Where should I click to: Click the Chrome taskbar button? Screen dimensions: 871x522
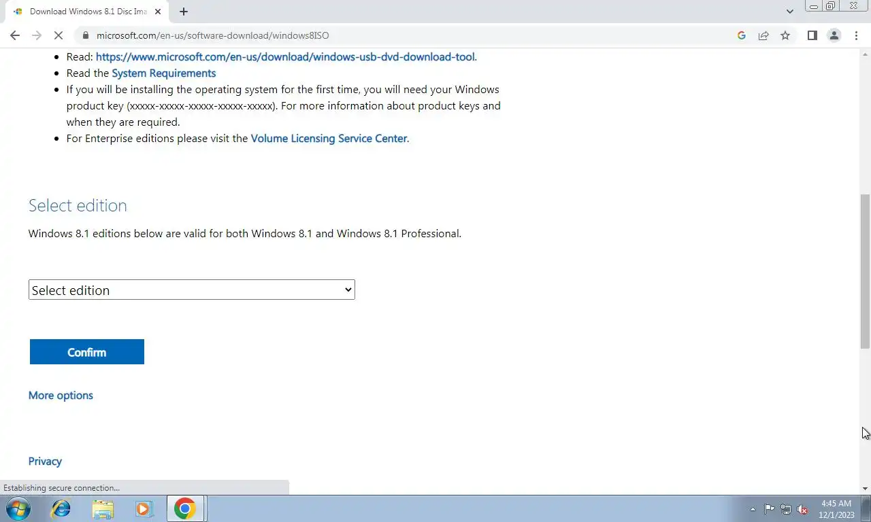[185, 508]
